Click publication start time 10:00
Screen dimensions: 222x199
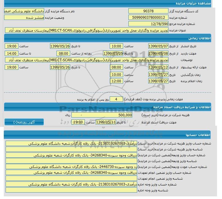click(x=116, y=46)
